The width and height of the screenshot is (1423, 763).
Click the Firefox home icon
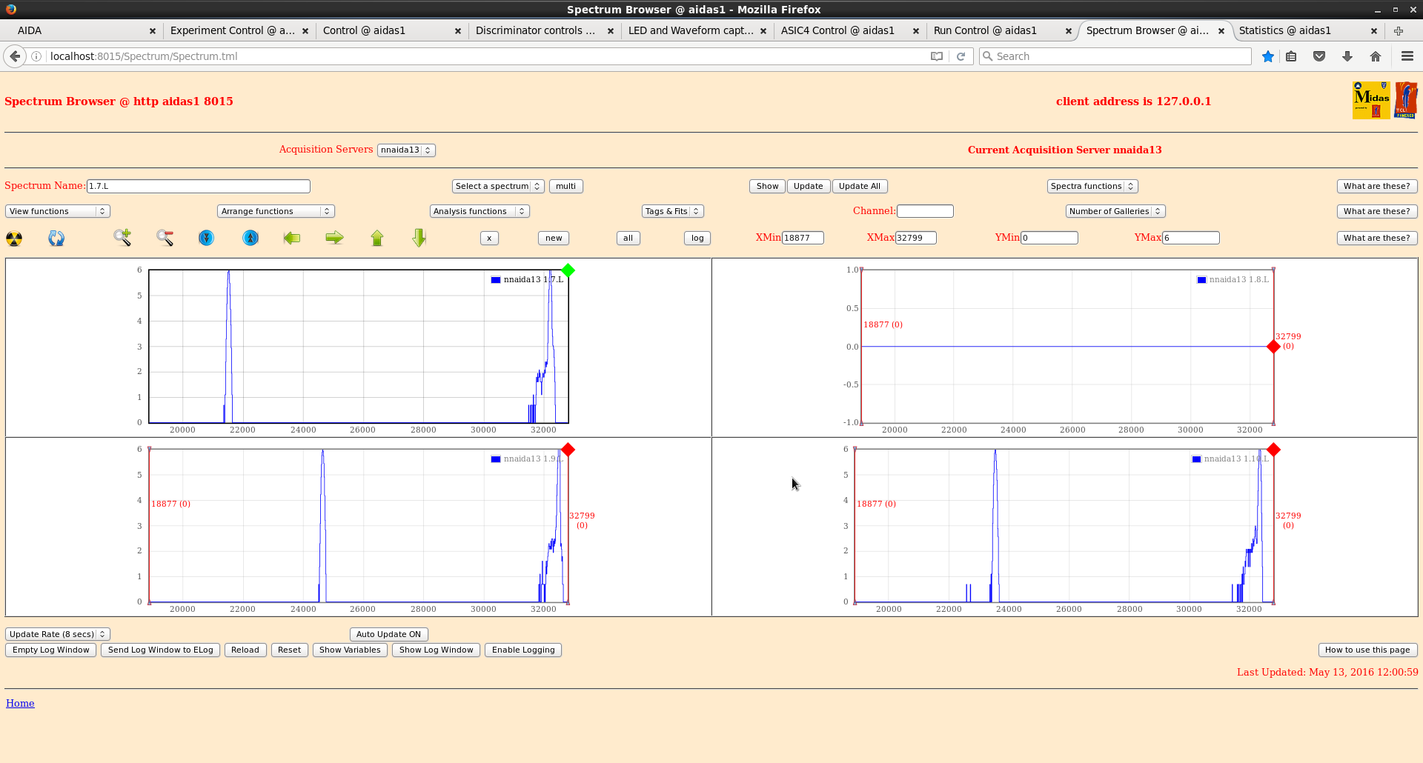coord(1376,56)
